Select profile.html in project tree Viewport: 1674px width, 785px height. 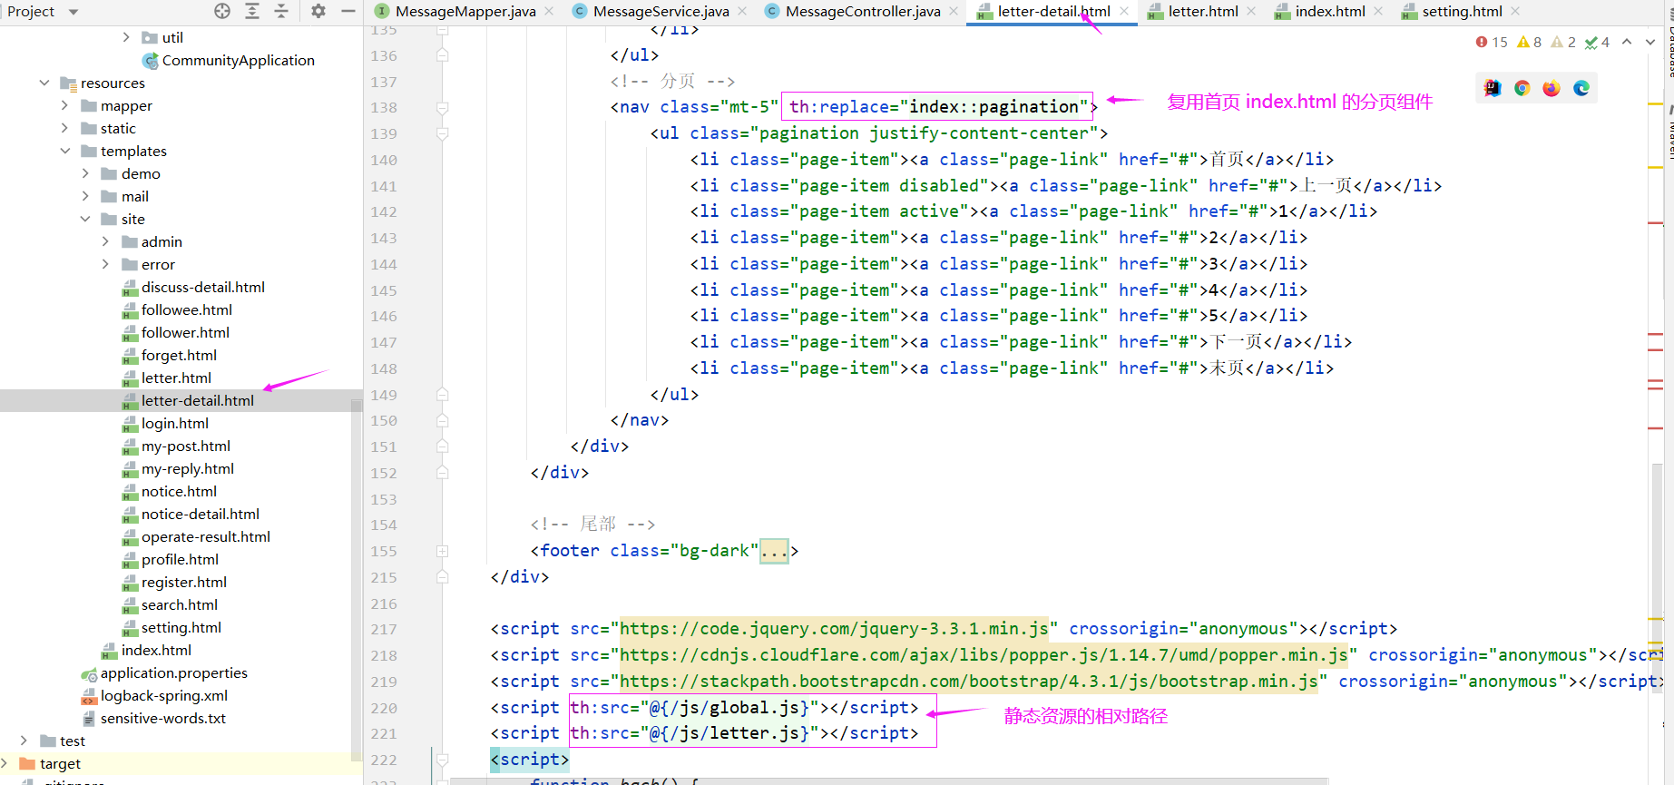click(171, 559)
